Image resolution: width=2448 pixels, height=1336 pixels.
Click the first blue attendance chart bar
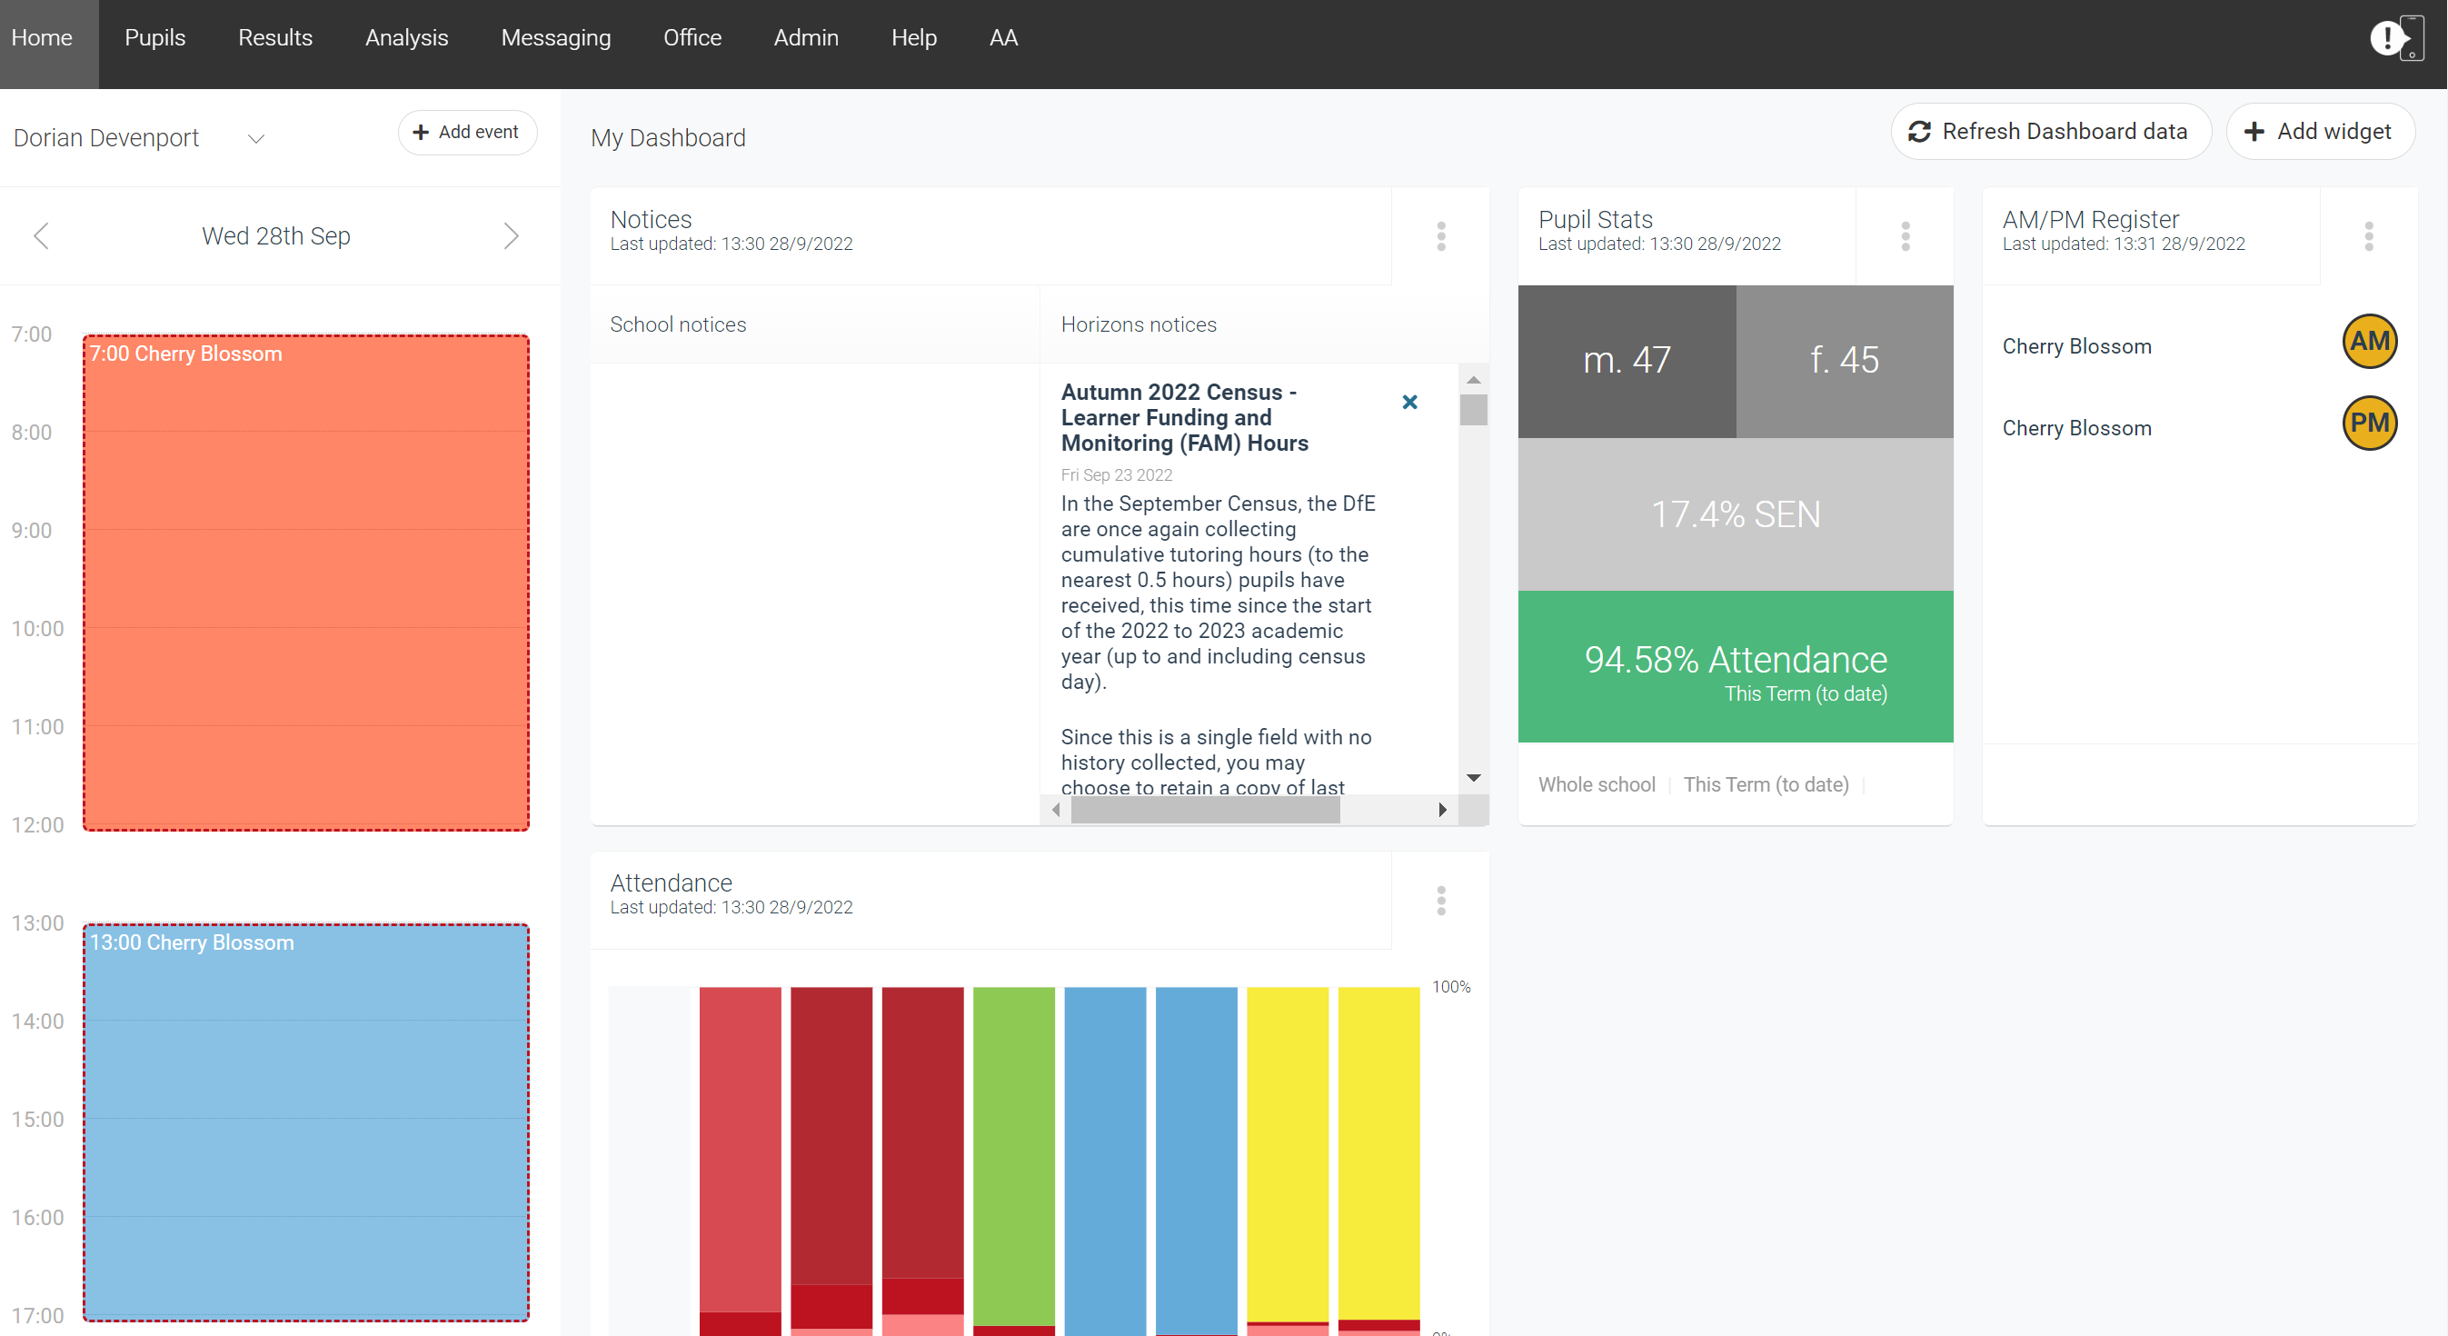coord(1105,1162)
